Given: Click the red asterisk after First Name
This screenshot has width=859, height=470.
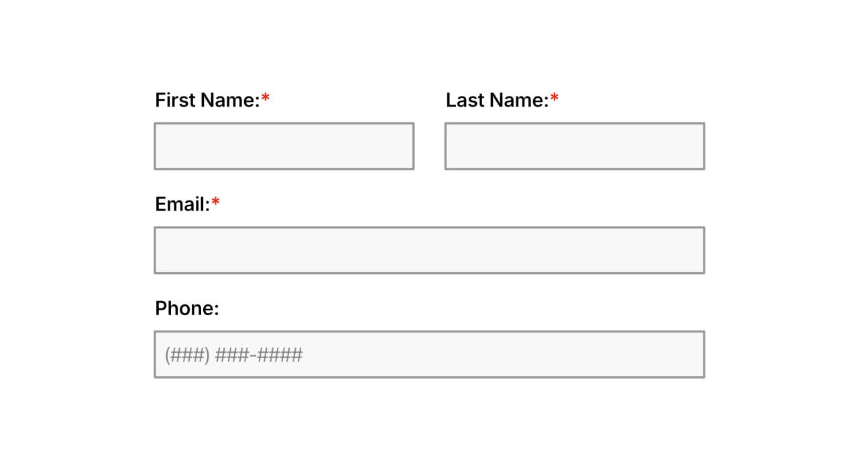Looking at the screenshot, I should pos(267,97).
